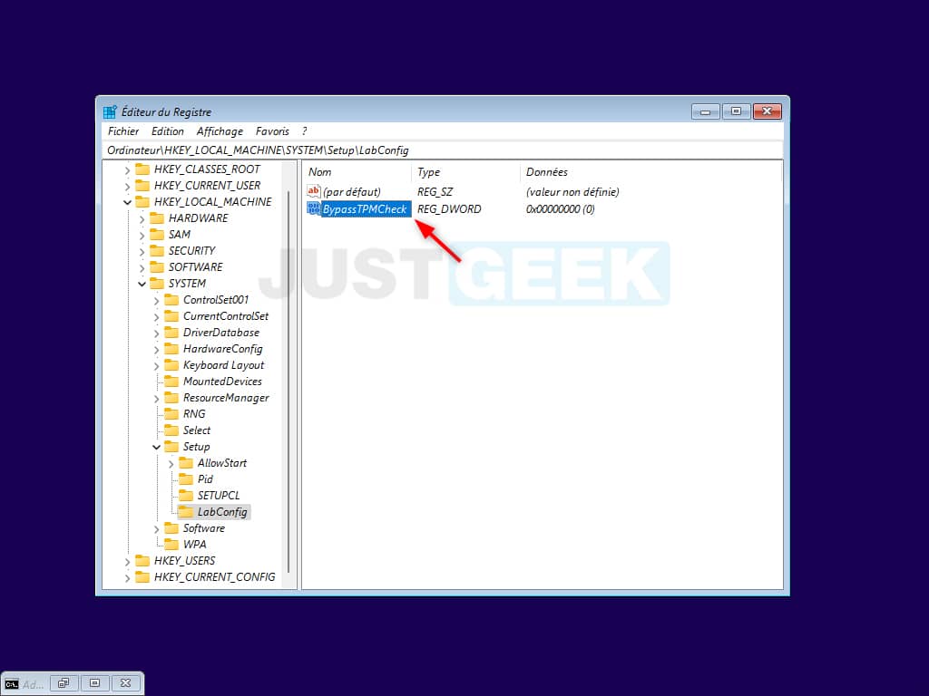Expand the SAM key chevron
This screenshot has height=696, width=929.
point(142,235)
